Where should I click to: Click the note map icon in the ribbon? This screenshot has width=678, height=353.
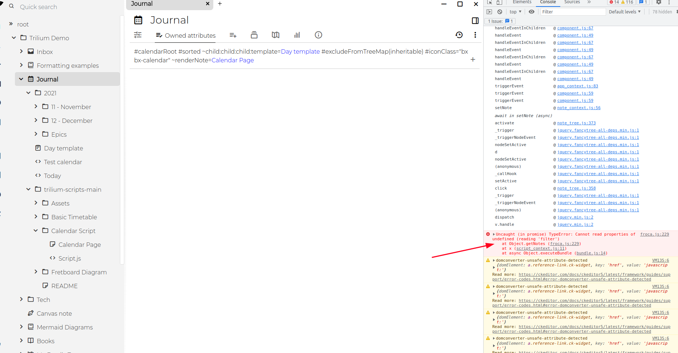pos(275,35)
